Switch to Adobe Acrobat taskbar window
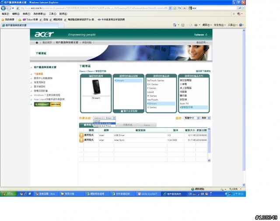 click(x=148, y=194)
